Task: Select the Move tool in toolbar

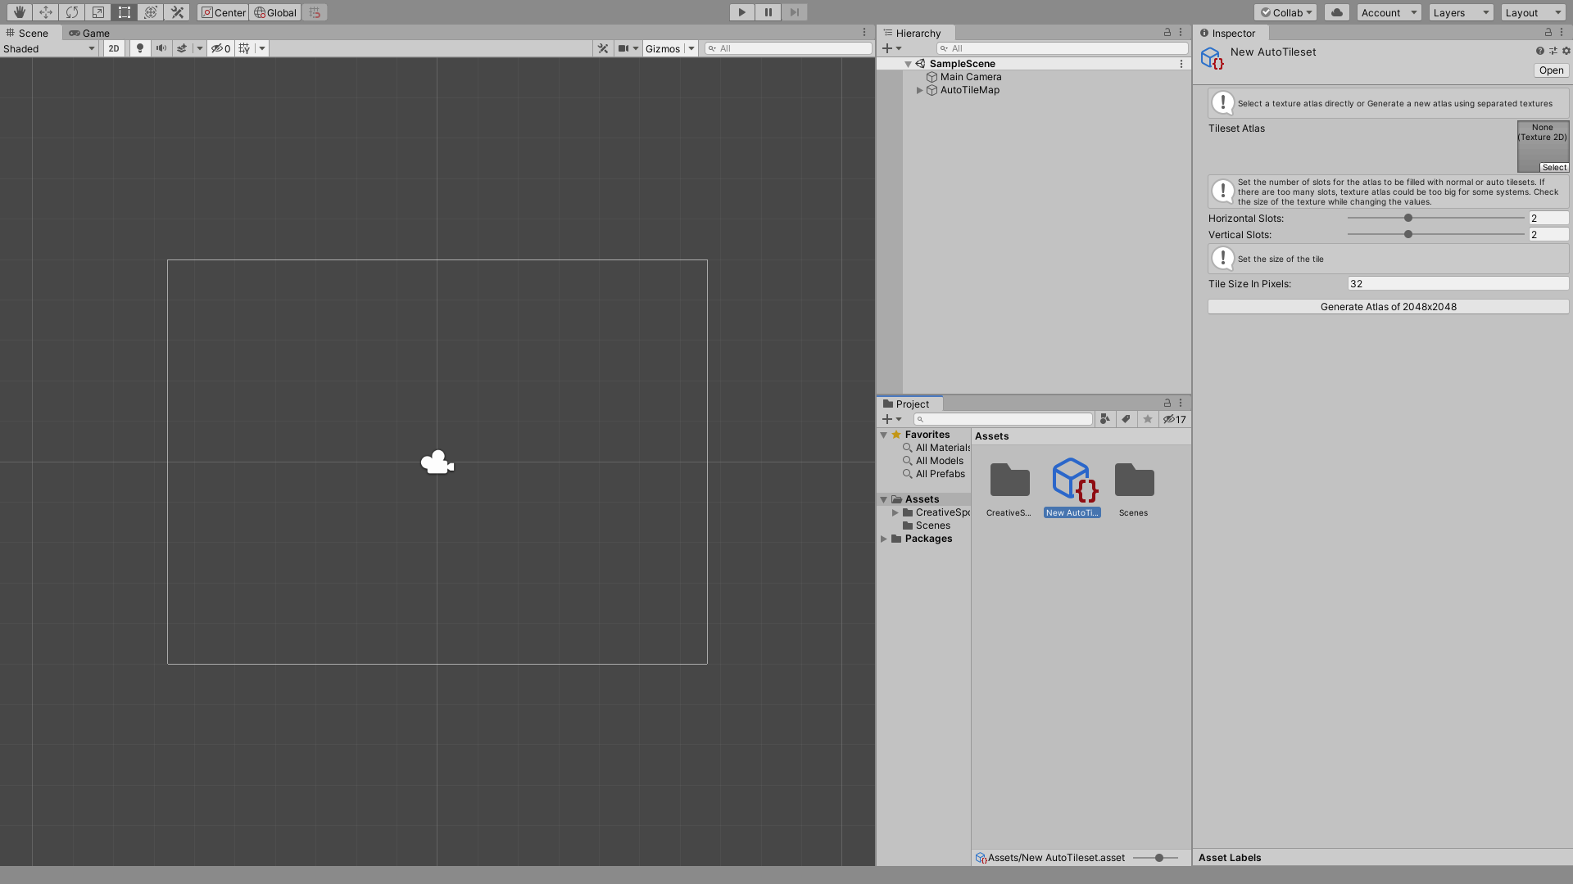Action: pyautogui.click(x=44, y=12)
